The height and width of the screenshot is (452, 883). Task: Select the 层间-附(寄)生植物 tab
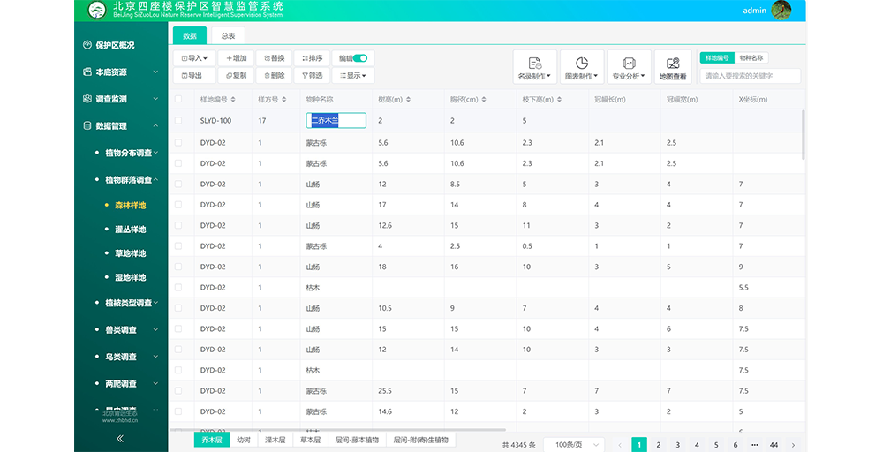click(420, 440)
